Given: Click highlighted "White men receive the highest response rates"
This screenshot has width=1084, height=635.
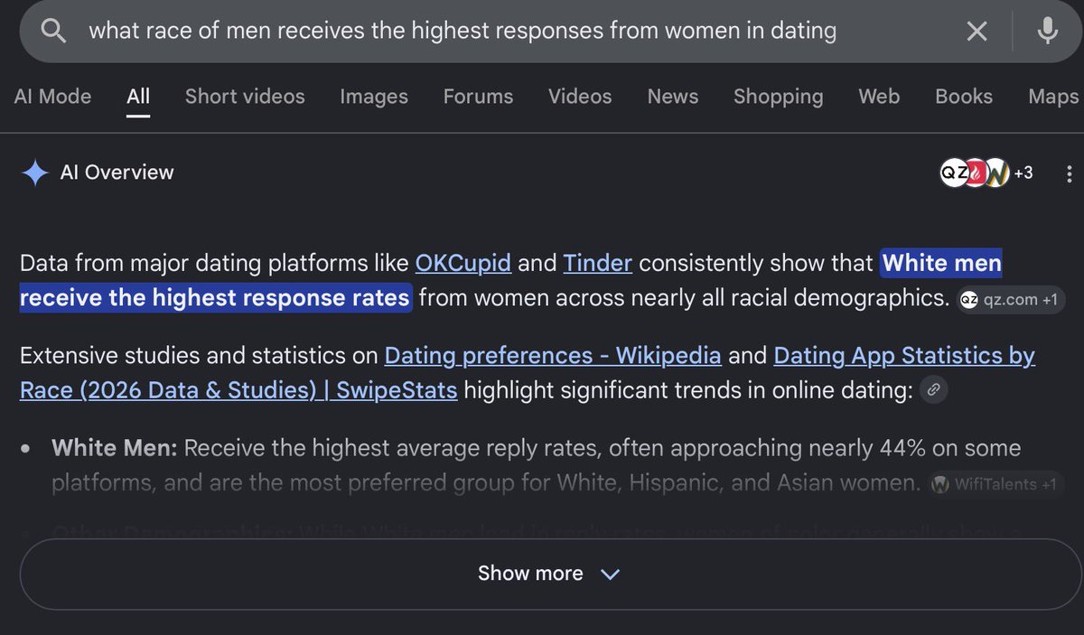Looking at the screenshot, I should point(510,281).
